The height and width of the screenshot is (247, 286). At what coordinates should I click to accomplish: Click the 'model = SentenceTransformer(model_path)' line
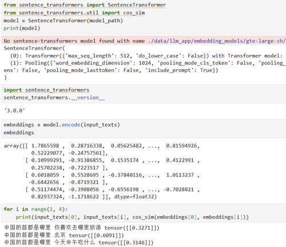(x=63, y=21)
